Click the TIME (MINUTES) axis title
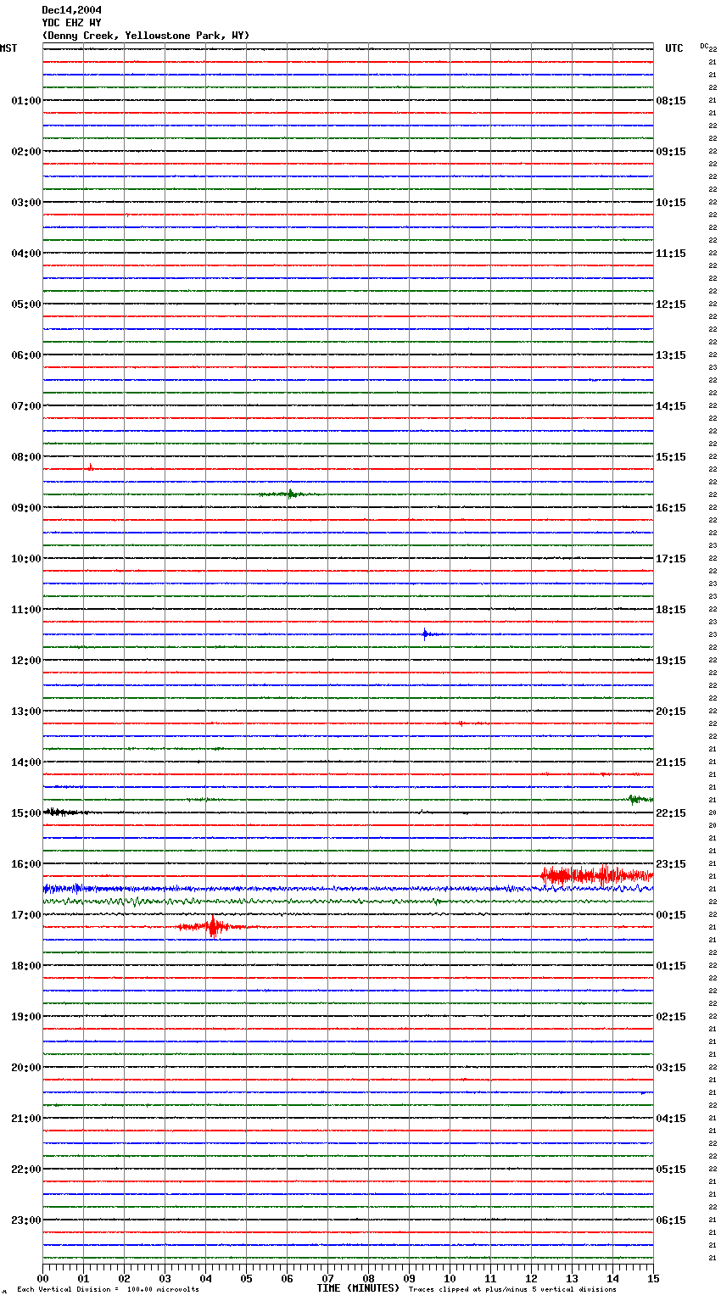The image size is (721, 1301). tap(358, 1288)
